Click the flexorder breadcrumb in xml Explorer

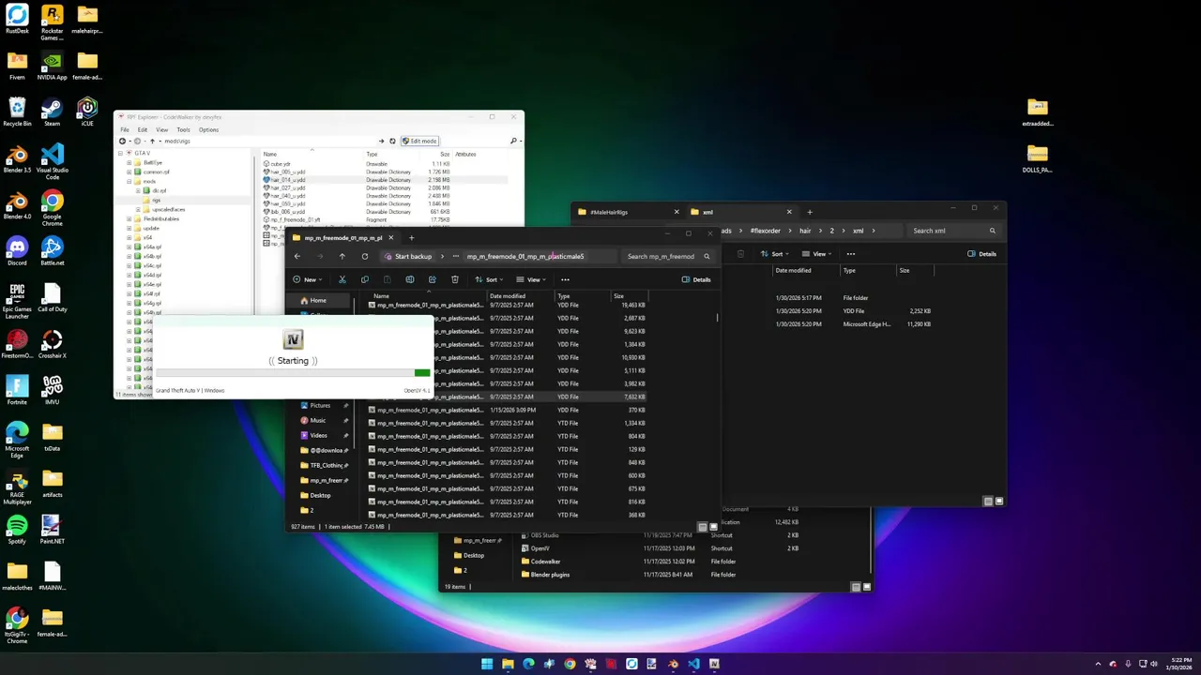tap(766, 231)
